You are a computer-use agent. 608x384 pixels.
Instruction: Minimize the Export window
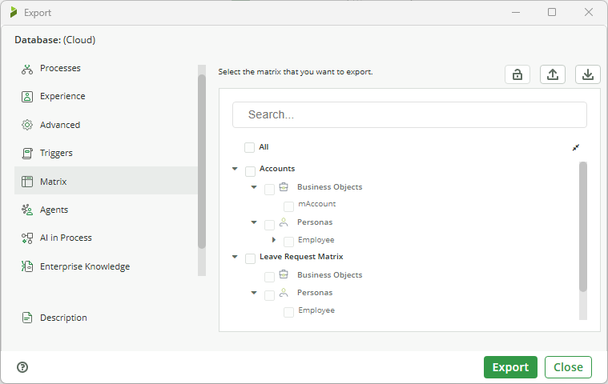516,12
